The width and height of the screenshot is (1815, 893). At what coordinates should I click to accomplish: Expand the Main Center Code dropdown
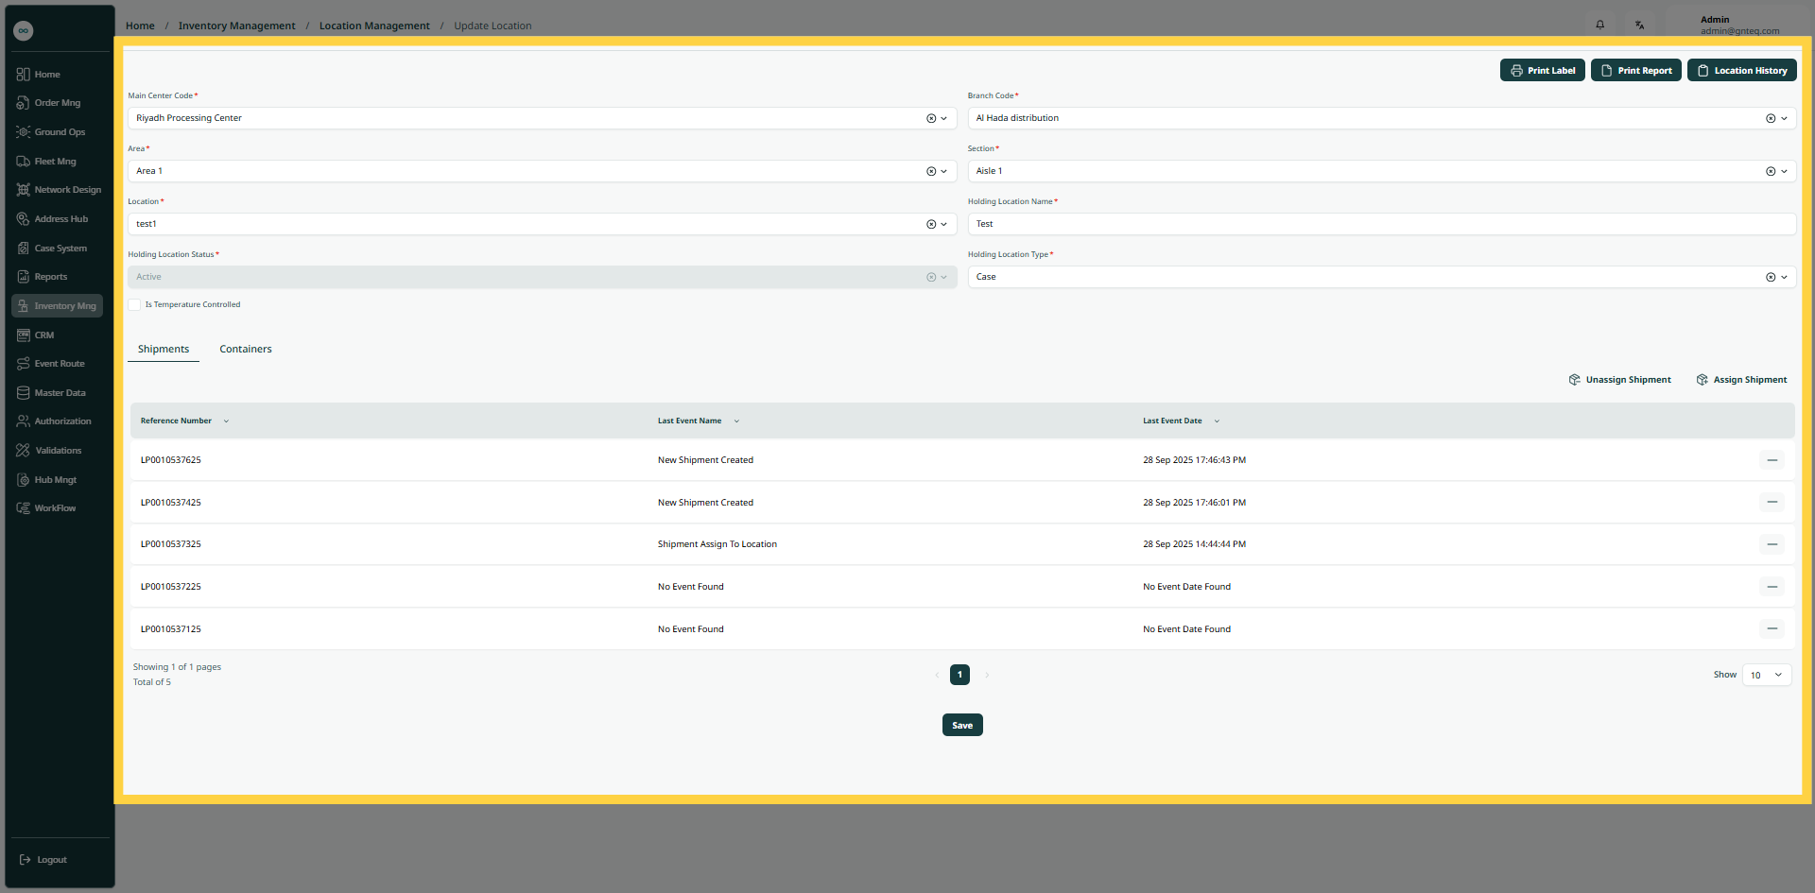pyautogui.click(x=943, y=118)
